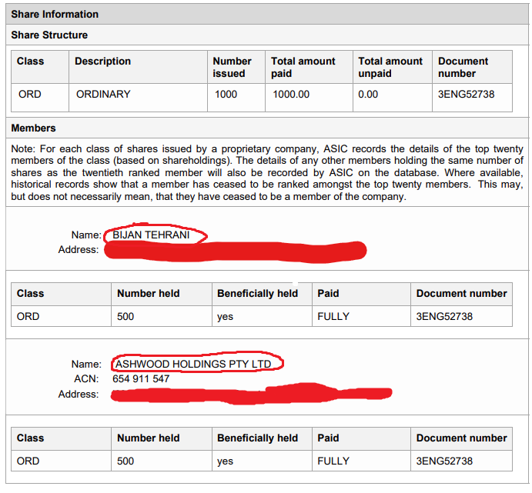Select the 'Number issued' column header

pos(232,67)
